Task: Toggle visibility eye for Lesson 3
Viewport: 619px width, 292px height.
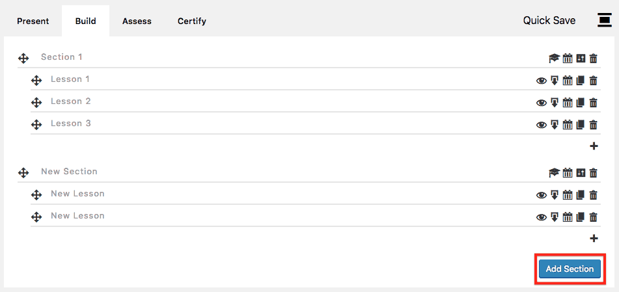Action: pos(541,125)
